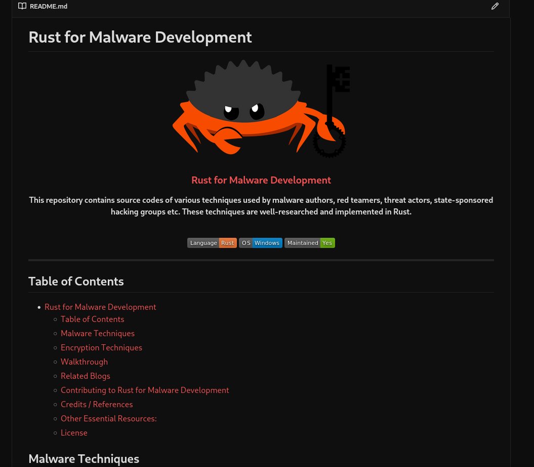The height and width of the screenshot is (467, 534).
Task: Click the red centered Rust for Malware Development heading
Action: pos(261,180)
